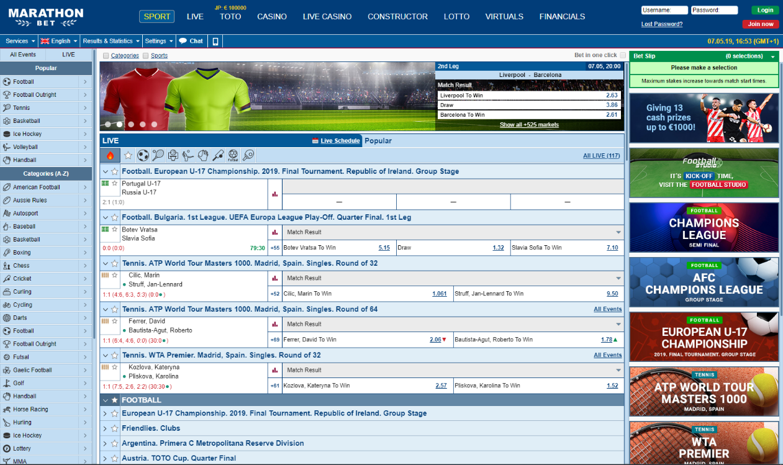The width and height of the screenshot is (783, 465).
Task: Expand Friendlies. Clubs section
Action: tap(105, 428)
